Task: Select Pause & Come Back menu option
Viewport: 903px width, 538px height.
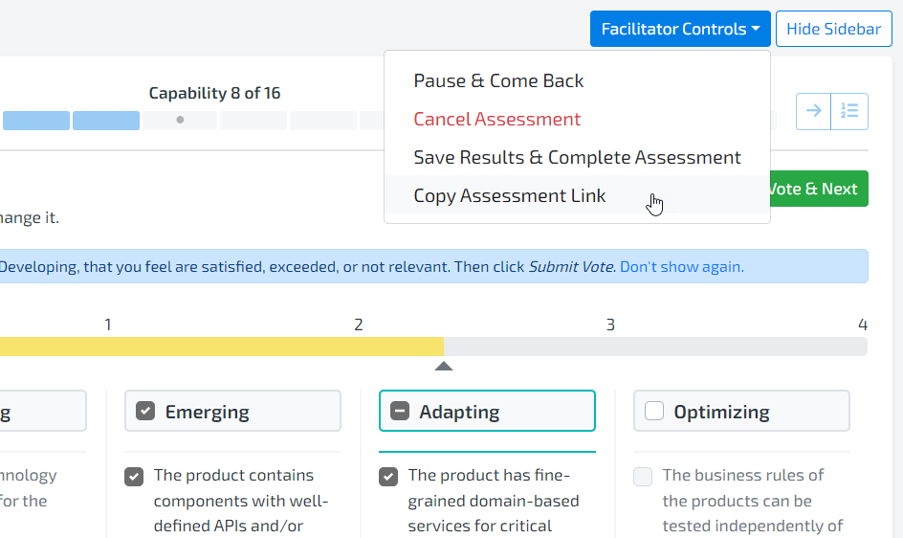Action: pos(498,81)
